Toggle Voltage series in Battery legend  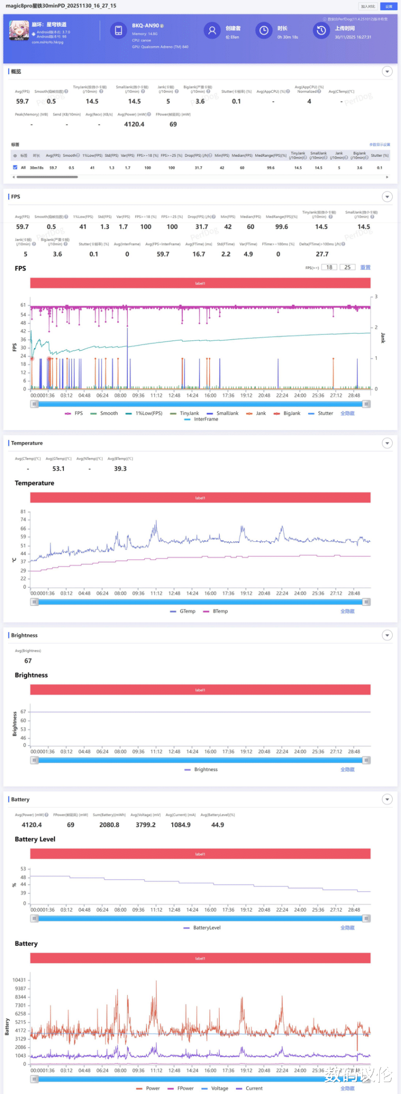215,1088
